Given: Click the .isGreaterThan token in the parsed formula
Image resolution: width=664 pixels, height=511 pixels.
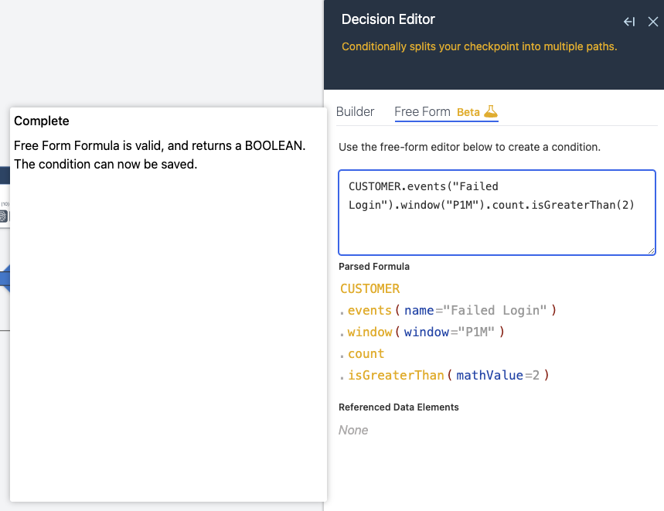Looking at the screenshot, I should pyautogui.click(x=392, y=375).
